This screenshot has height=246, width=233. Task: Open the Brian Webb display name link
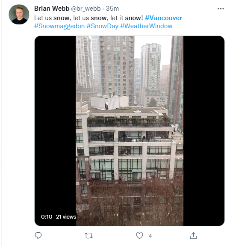click(x=52, y=9)
